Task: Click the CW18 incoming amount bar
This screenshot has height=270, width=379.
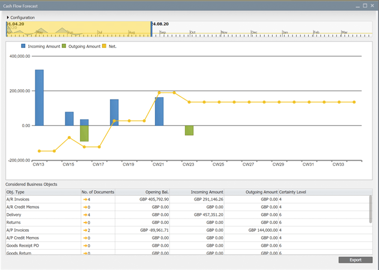Action: point(114,113)
